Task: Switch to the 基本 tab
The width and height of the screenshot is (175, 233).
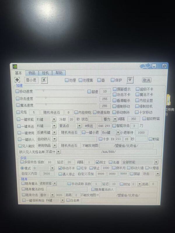Action: tap(18, 73)
